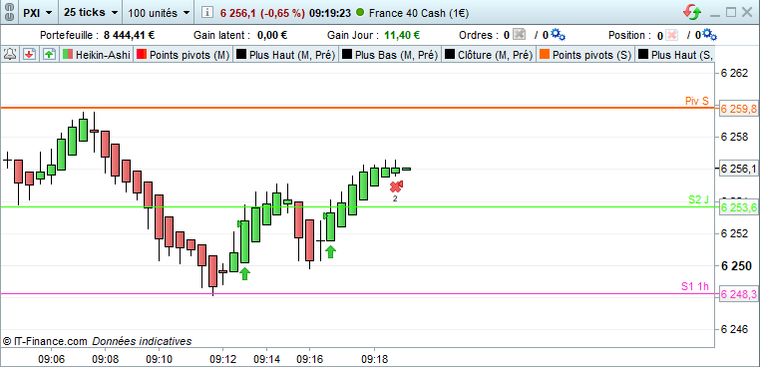The height and width of the screenshot is (367, 760).
Task: Open the 100 unités dropdown
Action: [x=159, y=13]
